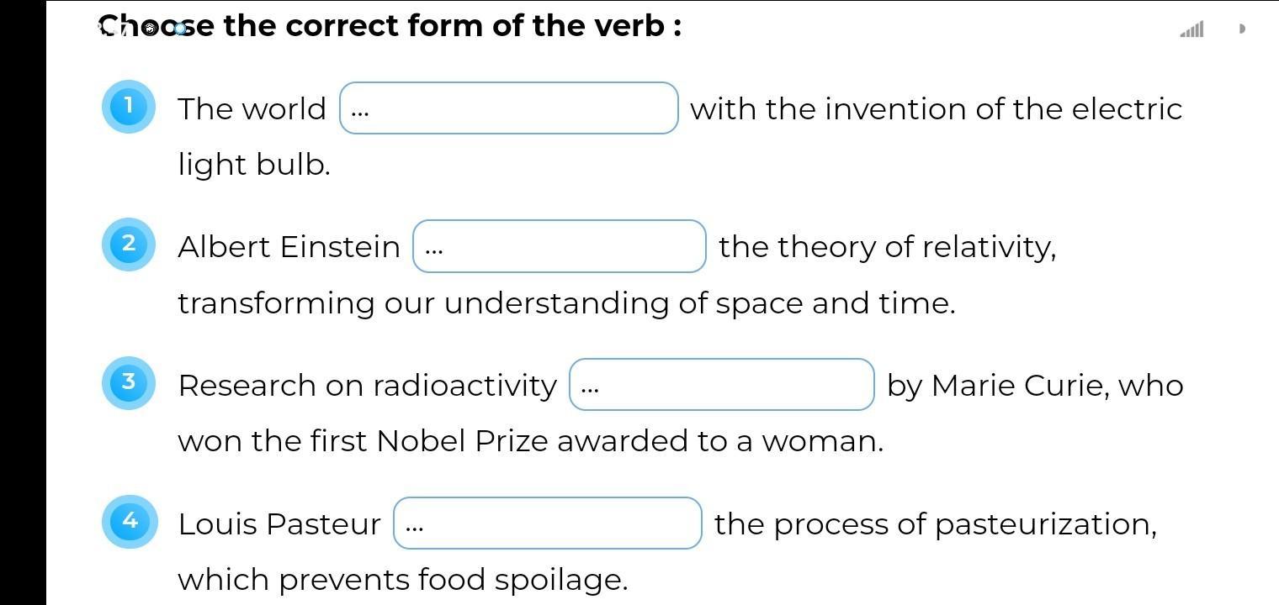Expand the dropdown after "Albert Einstein"
Viewport: 1279px width, 605px height.
(x=559, y=247)
